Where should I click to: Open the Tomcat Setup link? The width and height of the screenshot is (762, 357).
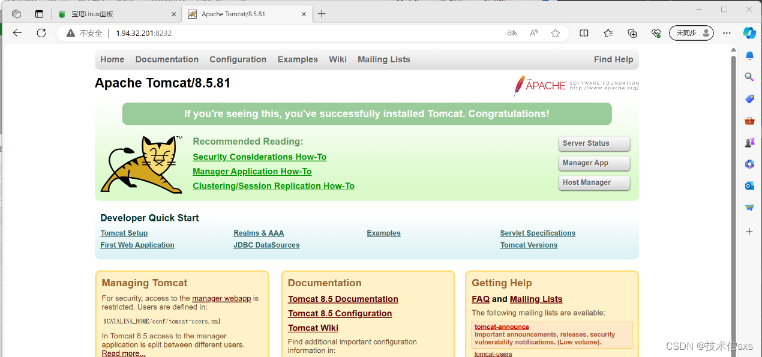pyautogui.click(x=124, y=233)
